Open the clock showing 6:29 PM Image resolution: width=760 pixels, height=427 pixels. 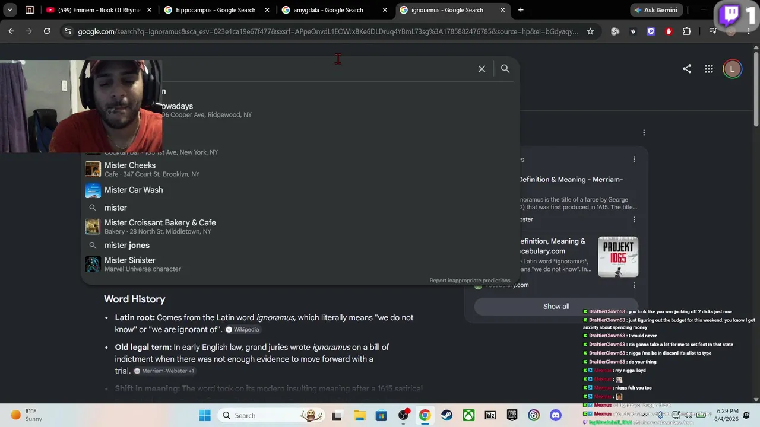pyautogui.click(x=727, y=415)
